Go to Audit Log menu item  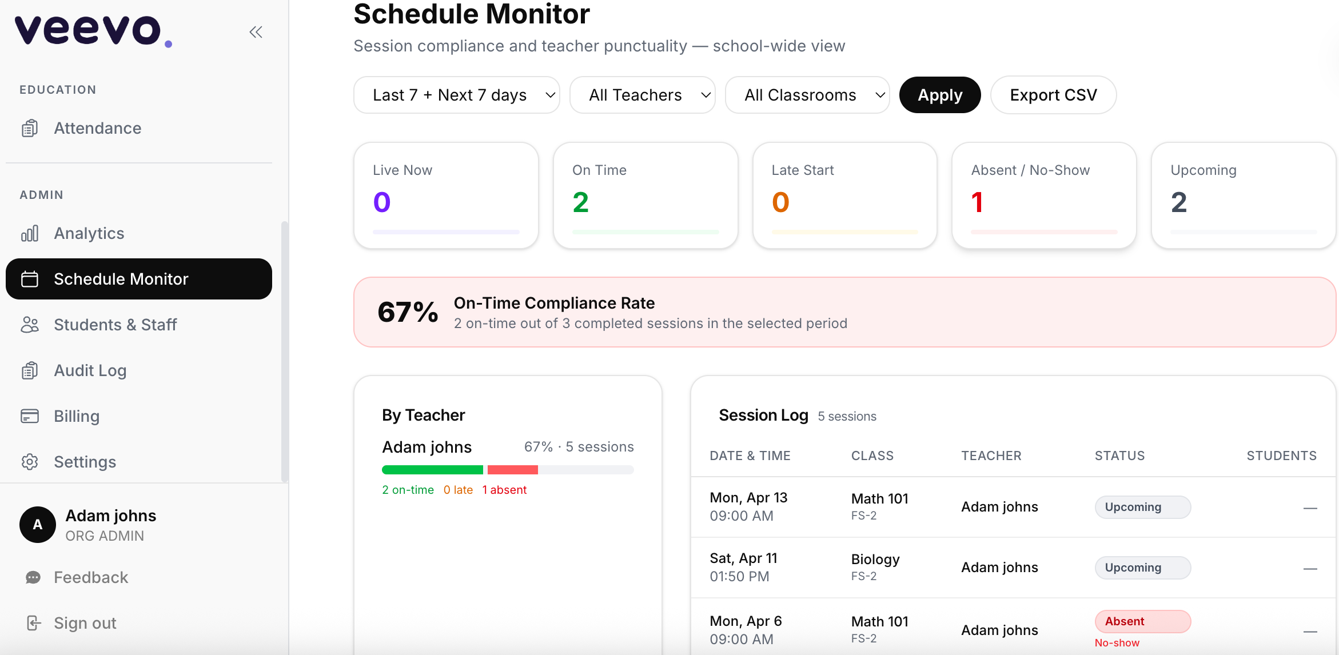90,370
